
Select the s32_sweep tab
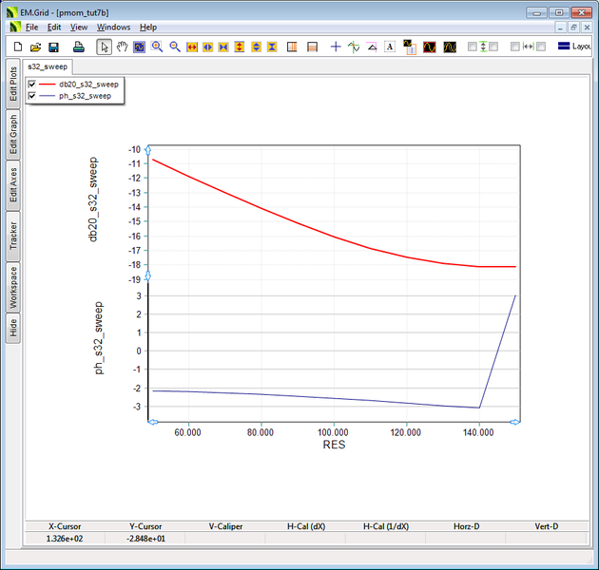[46, 68]
